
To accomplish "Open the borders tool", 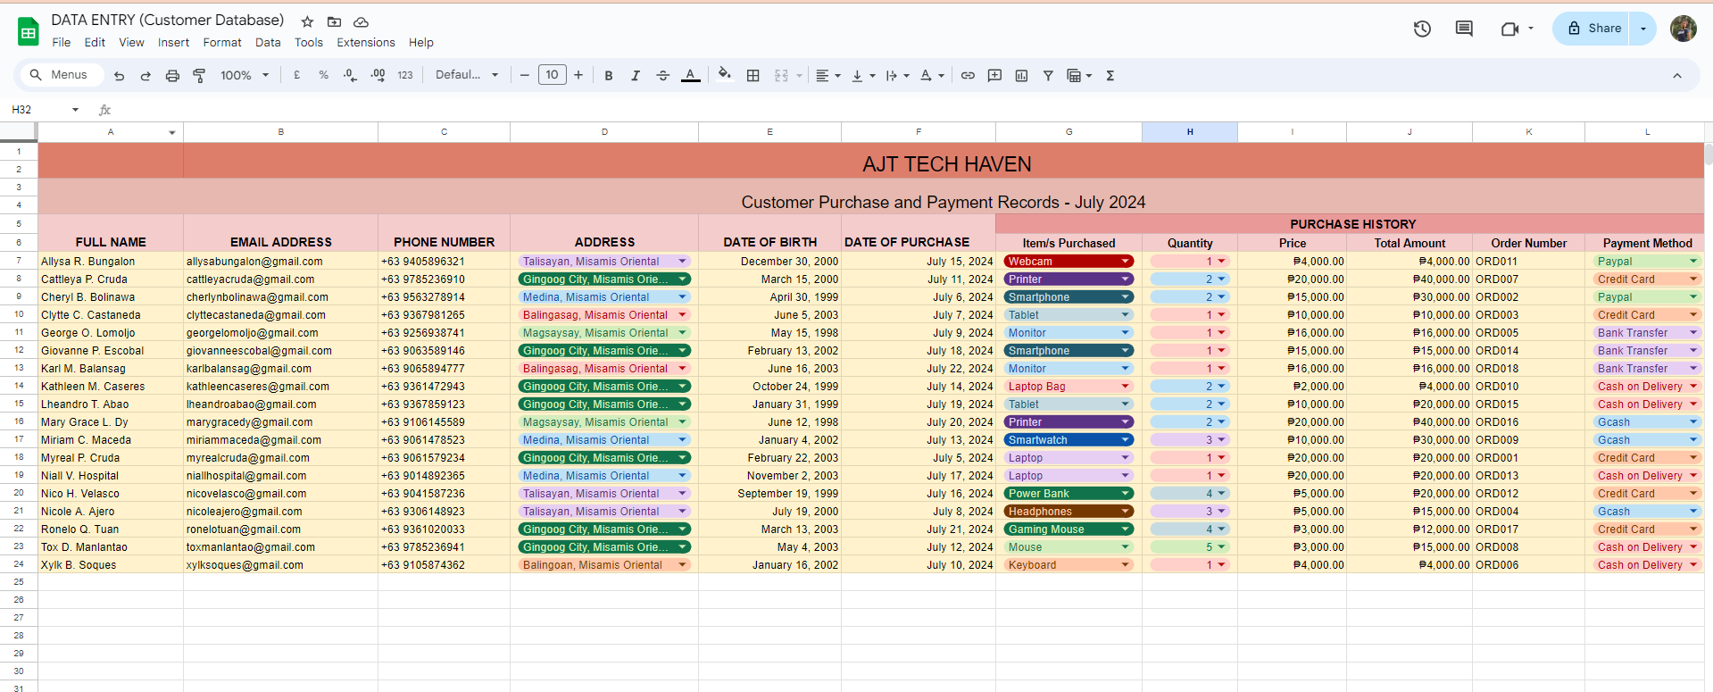I will point(753,76).
